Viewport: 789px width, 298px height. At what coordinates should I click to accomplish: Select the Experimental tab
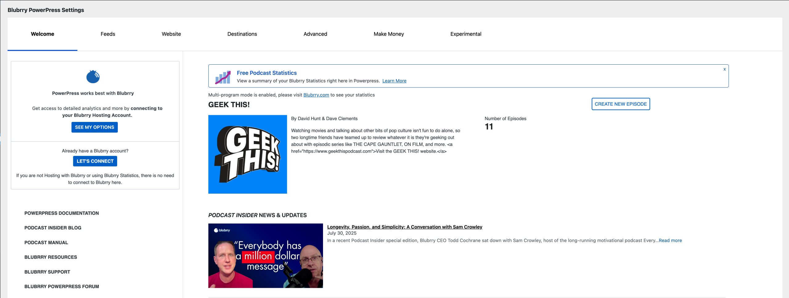tap(466, 34)
